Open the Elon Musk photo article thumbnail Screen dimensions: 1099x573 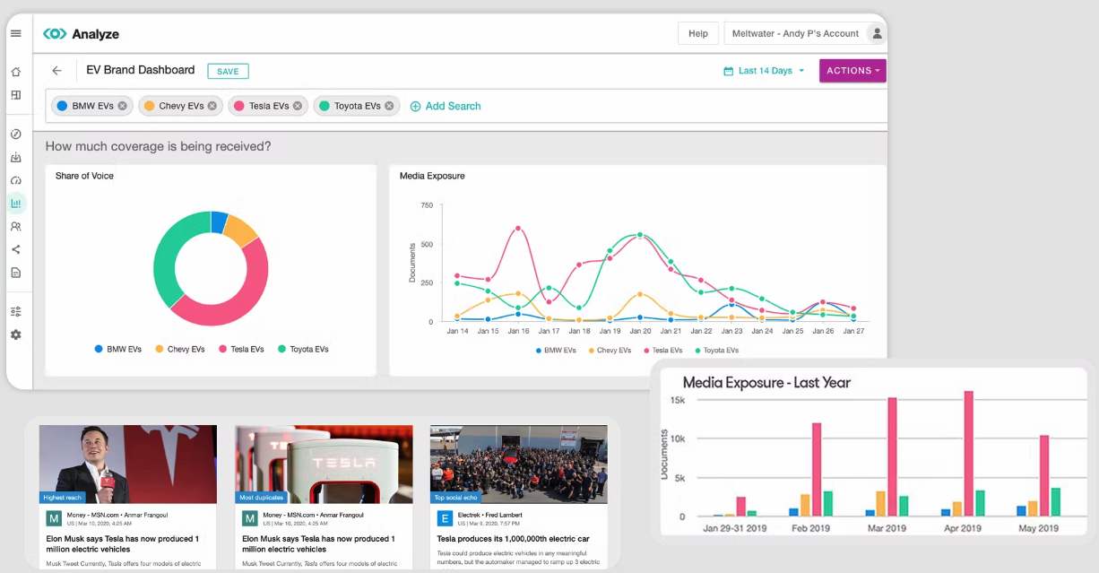click(127, 464)
